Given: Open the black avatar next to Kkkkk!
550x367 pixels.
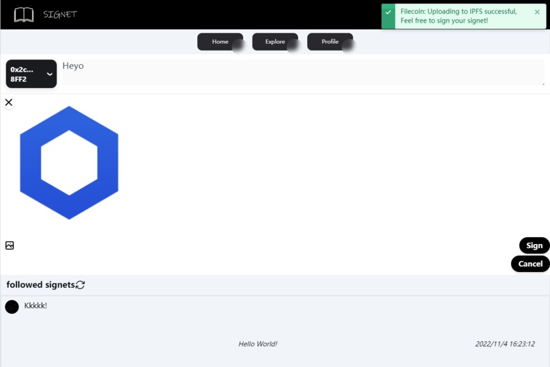Looking at the screenshot, I should [x=12, y=307].
